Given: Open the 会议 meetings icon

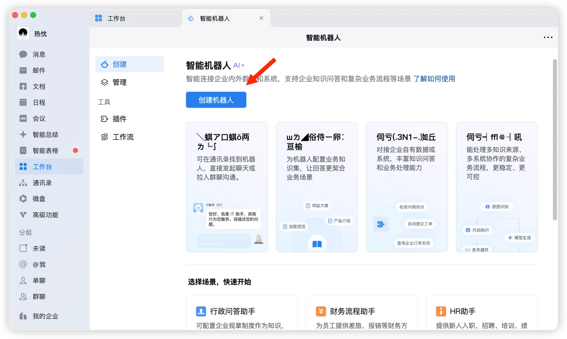Looking at the screenshot, I should (38, 118).
